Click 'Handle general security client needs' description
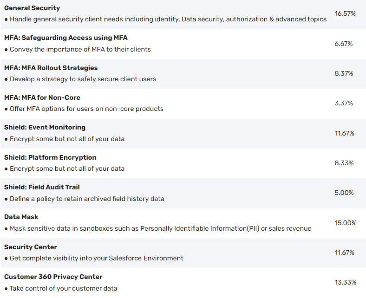Screen dimensions: 366x298 [165, 19]
